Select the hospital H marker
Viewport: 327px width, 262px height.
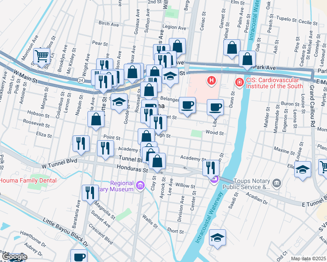[x=212, y=81]
